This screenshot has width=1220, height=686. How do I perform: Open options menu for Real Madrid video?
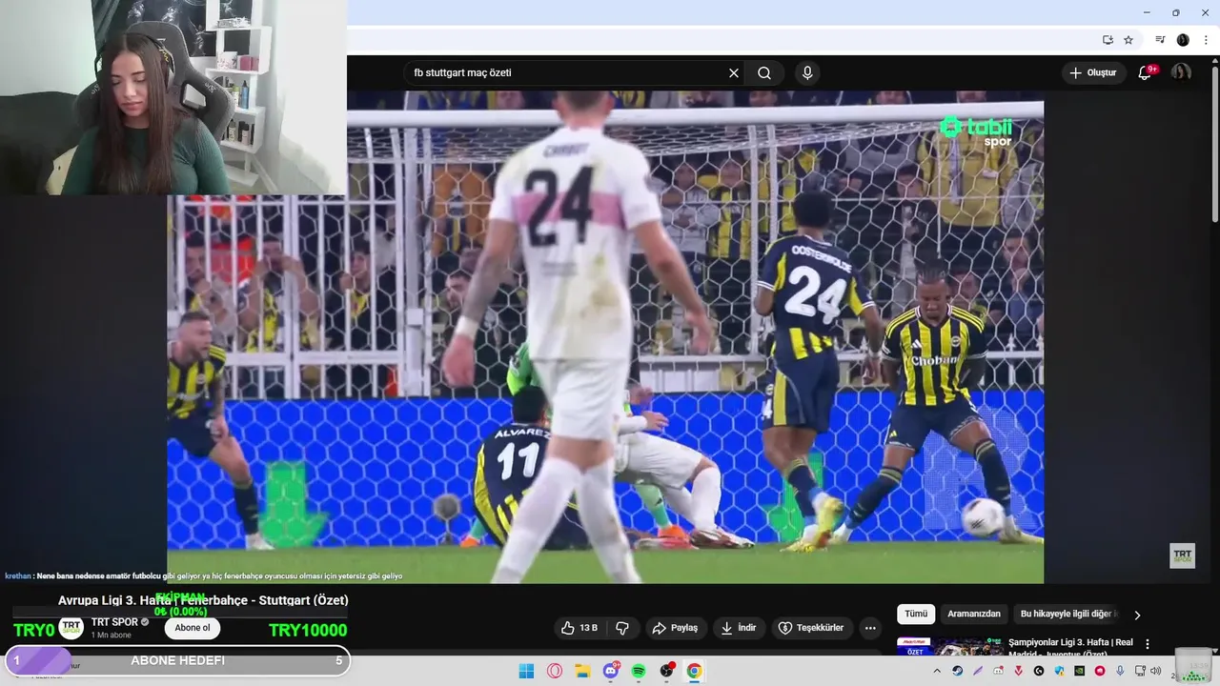[1148, 644]
